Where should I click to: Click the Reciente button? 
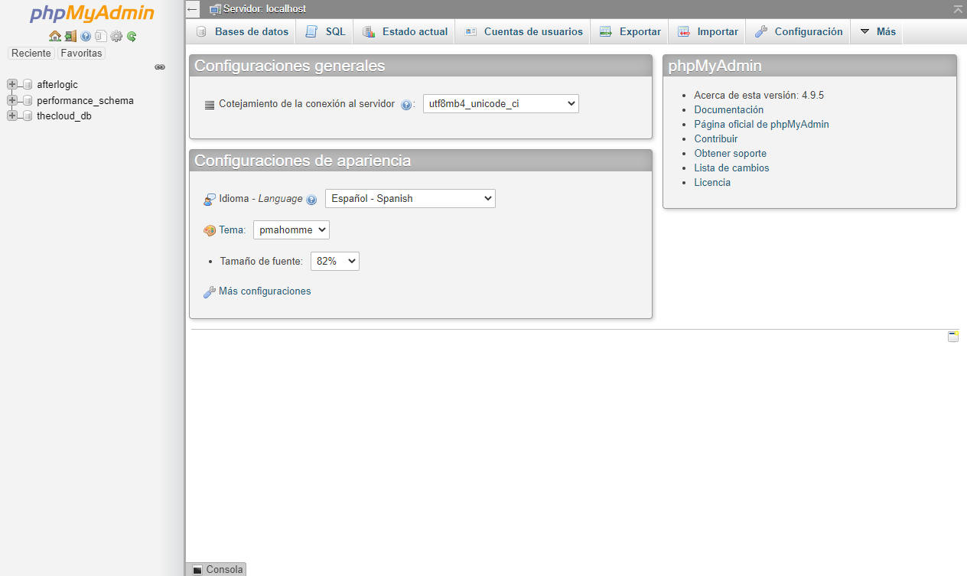click(31, 54)
